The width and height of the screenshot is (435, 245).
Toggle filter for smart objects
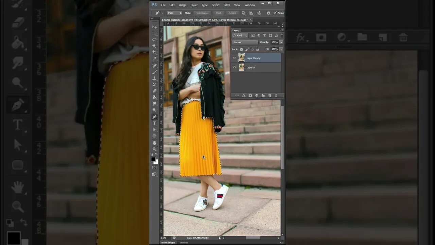[x=276, y=35]
